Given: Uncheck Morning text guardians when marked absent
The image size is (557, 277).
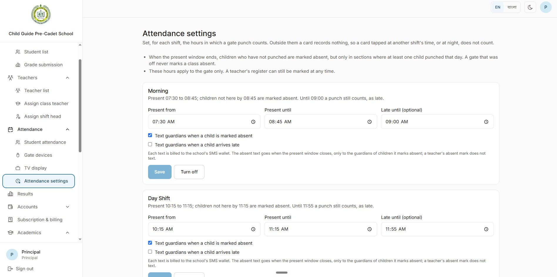Looking at the screenshot, I should (150, 135).
